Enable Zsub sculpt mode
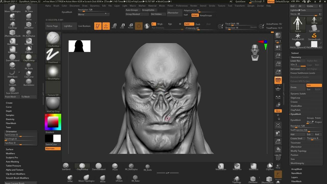327x184 pixels. pyautogui.click(x=198, y=24)
